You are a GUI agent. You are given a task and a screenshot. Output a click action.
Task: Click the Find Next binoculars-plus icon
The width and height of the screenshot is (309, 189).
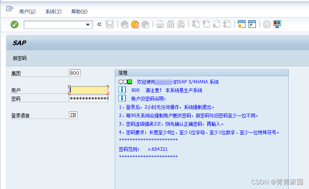click(x=181, y=24)
